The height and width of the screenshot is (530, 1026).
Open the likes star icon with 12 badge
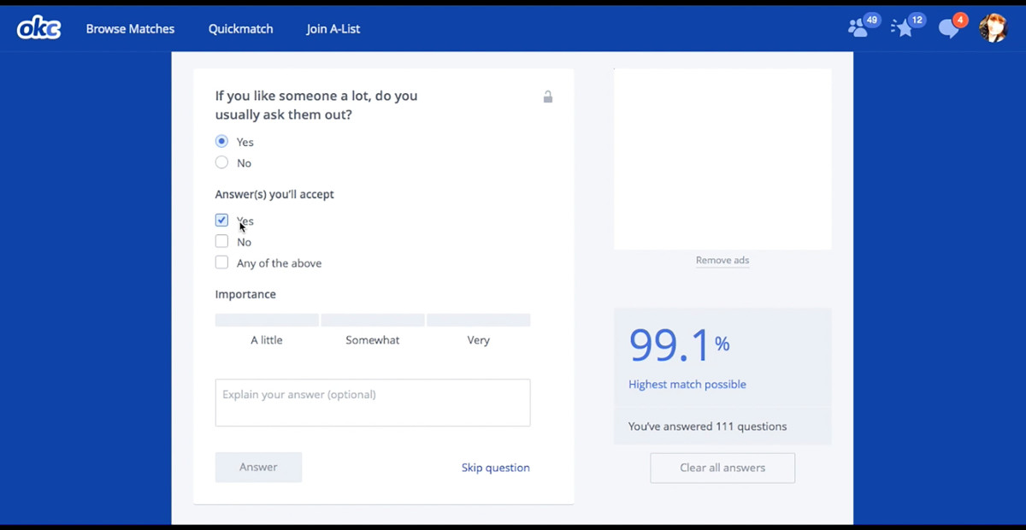(x=903, y=28)
